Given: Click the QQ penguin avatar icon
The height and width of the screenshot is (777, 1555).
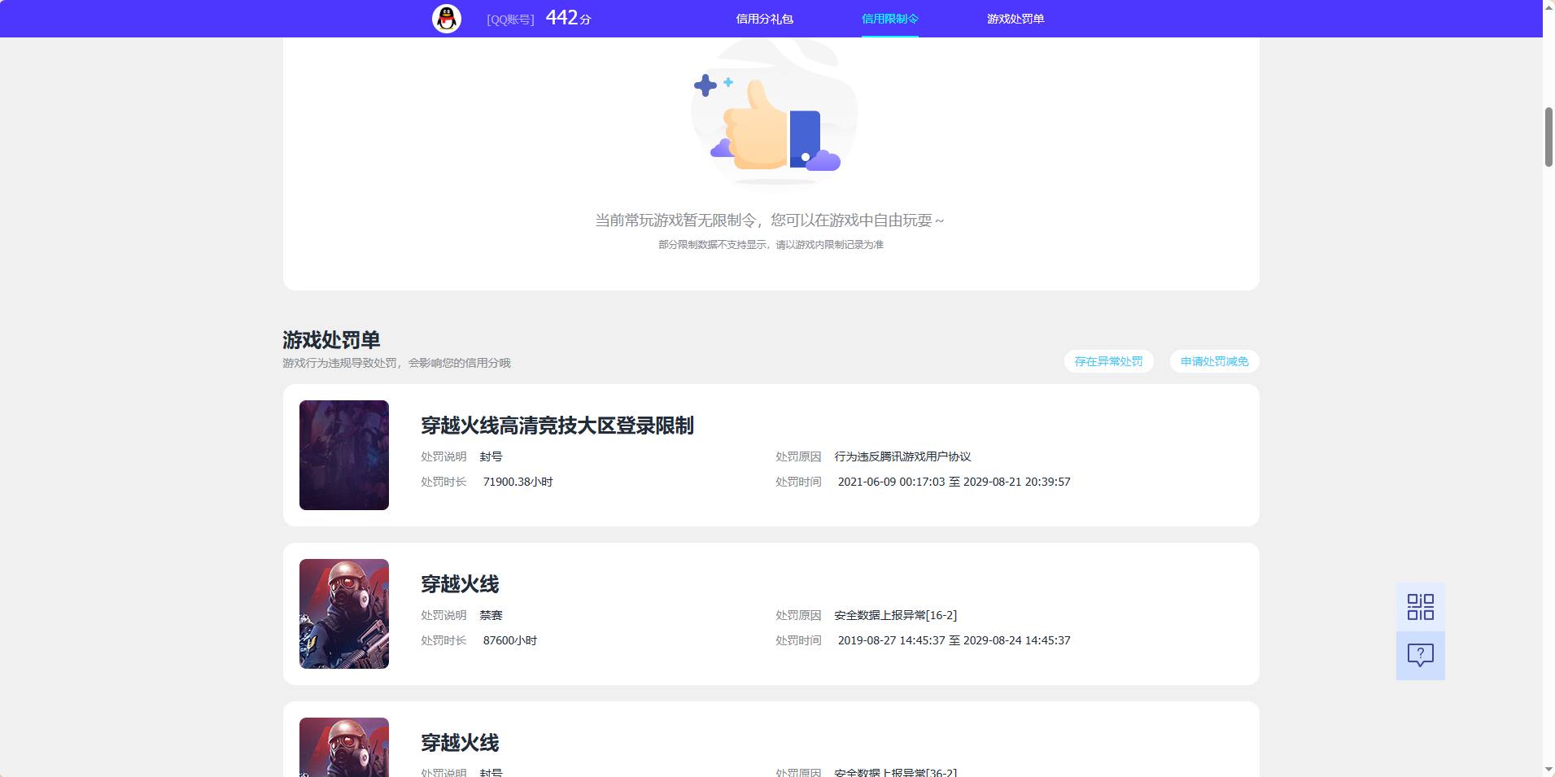Looking at the screenshot, I should 446,19.
